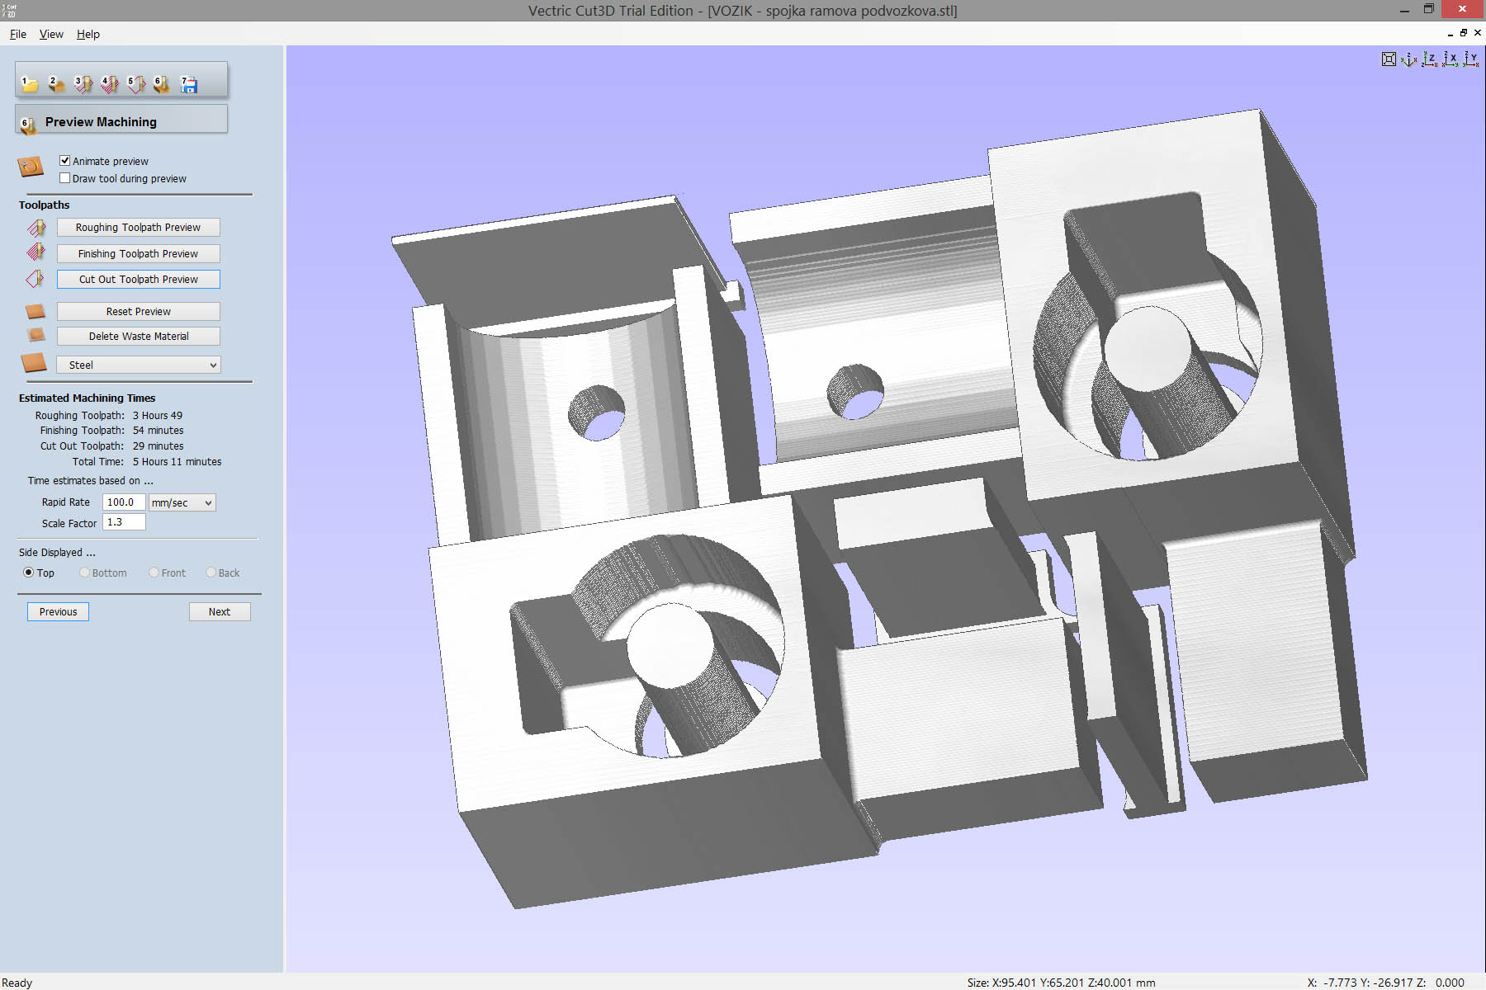Open step 7 save toolpaths icon
This screenshot has height=990, width=1486.
[x=189, y=84]
